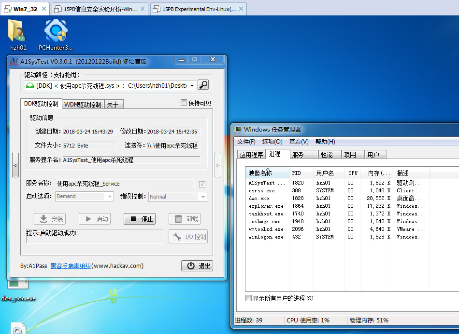Select the vmtoolsd.exe process row

(x=338, y=229)
